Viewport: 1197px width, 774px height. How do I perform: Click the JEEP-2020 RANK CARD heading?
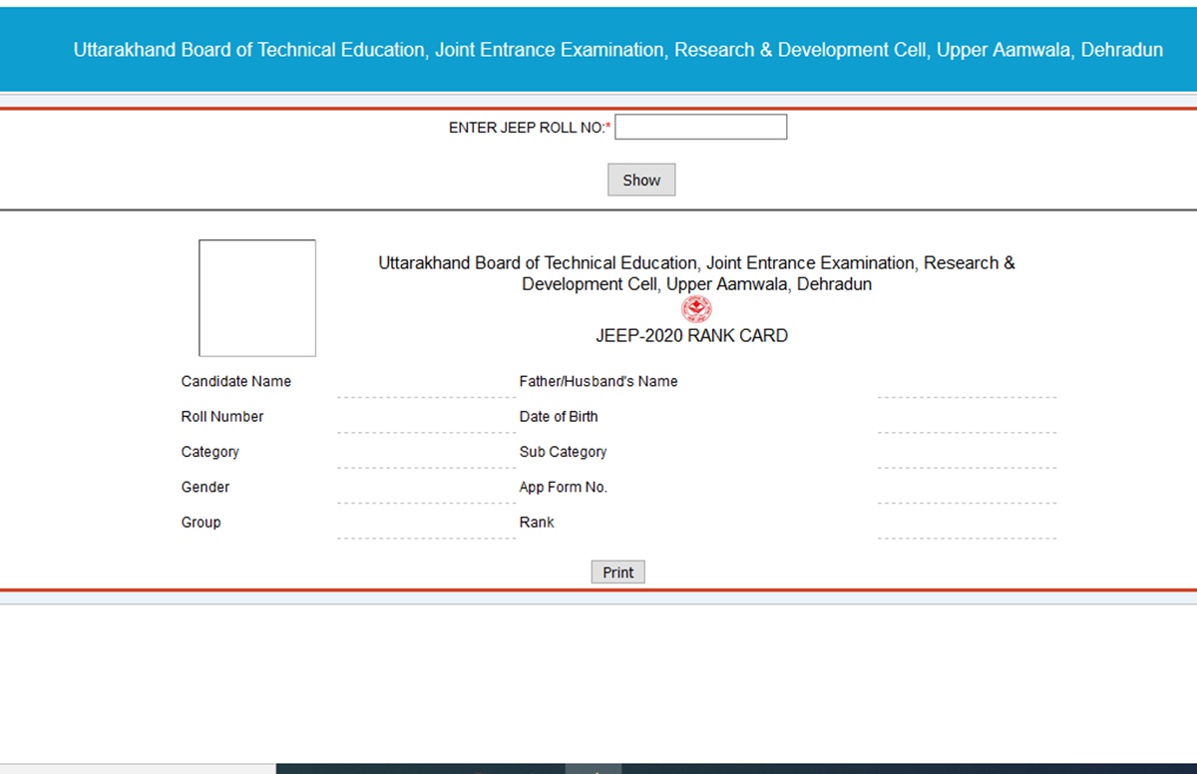691,336
